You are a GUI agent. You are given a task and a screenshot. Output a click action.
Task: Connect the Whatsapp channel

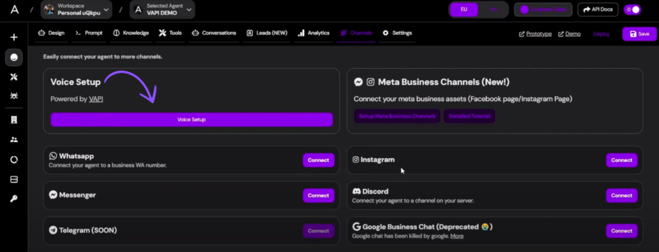[x=319, y=160]
